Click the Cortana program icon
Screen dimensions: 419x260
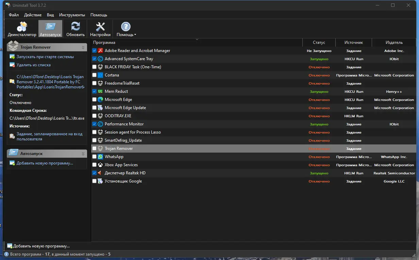click(100, 75)
